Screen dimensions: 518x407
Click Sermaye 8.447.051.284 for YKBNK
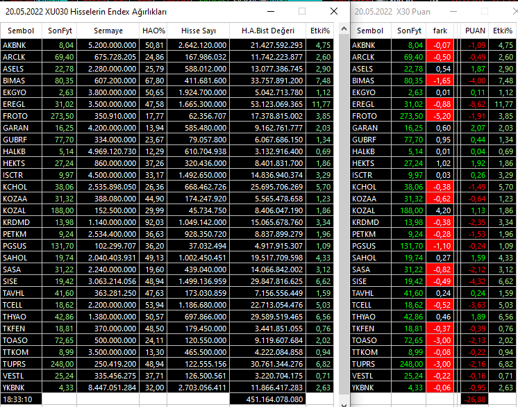point(108,388)
